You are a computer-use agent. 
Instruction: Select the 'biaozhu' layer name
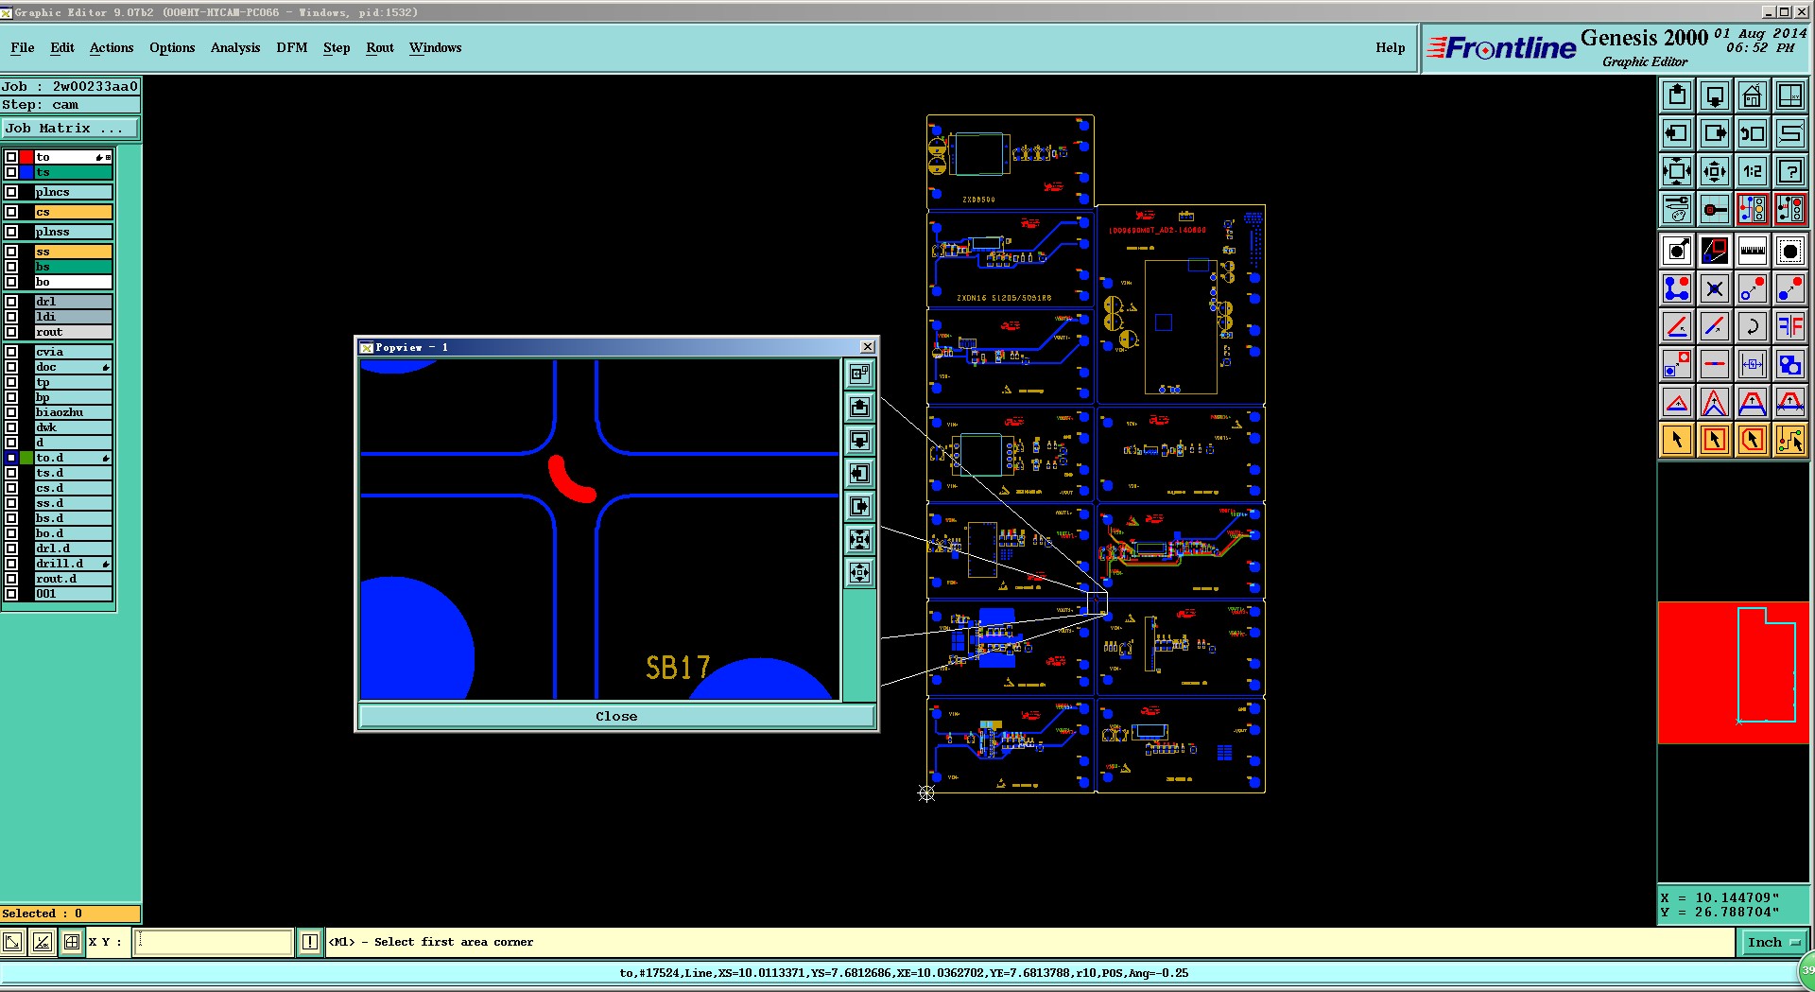(73, 412)
